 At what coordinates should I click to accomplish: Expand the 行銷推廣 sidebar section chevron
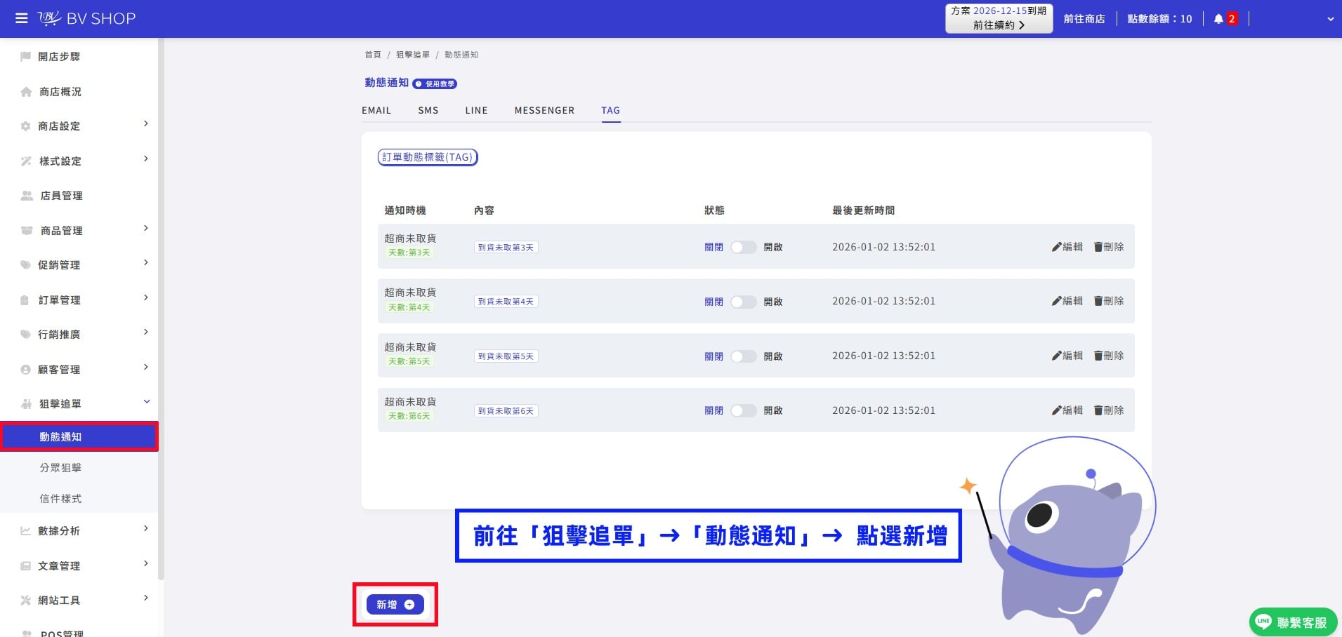[x=146, y=332]
